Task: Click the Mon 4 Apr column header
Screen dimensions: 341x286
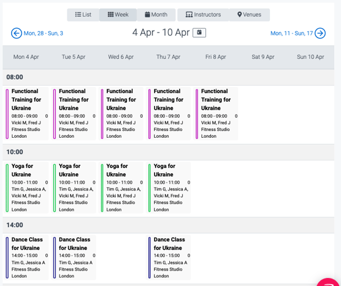Action: 26,57
